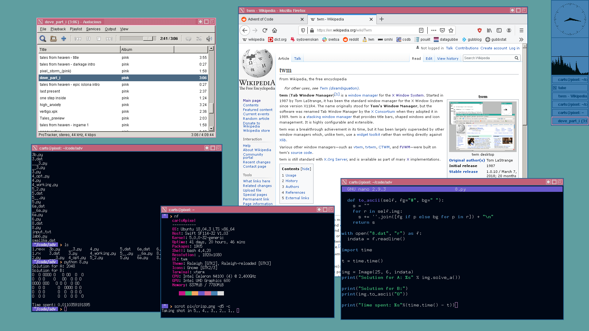
Task: Click the open files folder icon in Audacious
Action: click(x=53, y=39)
